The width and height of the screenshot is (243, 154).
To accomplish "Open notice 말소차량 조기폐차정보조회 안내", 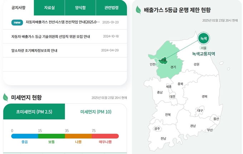I will coord(34,50).
